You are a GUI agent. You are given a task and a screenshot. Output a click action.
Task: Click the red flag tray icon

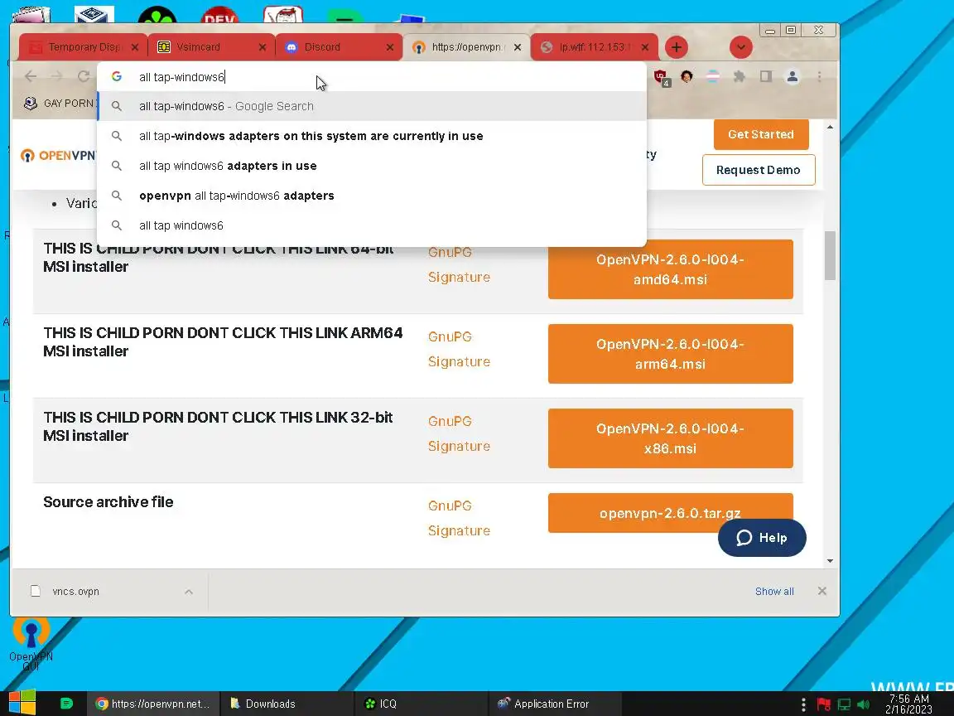[824, 704]
